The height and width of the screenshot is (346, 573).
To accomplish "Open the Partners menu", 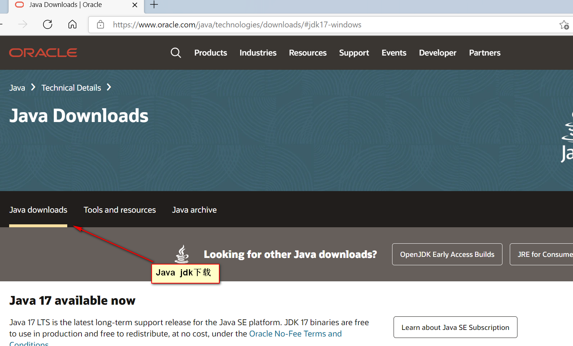I will 485,53.
